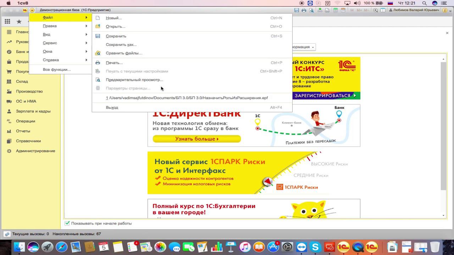Choose Выход in File submenu
454x255 pixels.
192,107
